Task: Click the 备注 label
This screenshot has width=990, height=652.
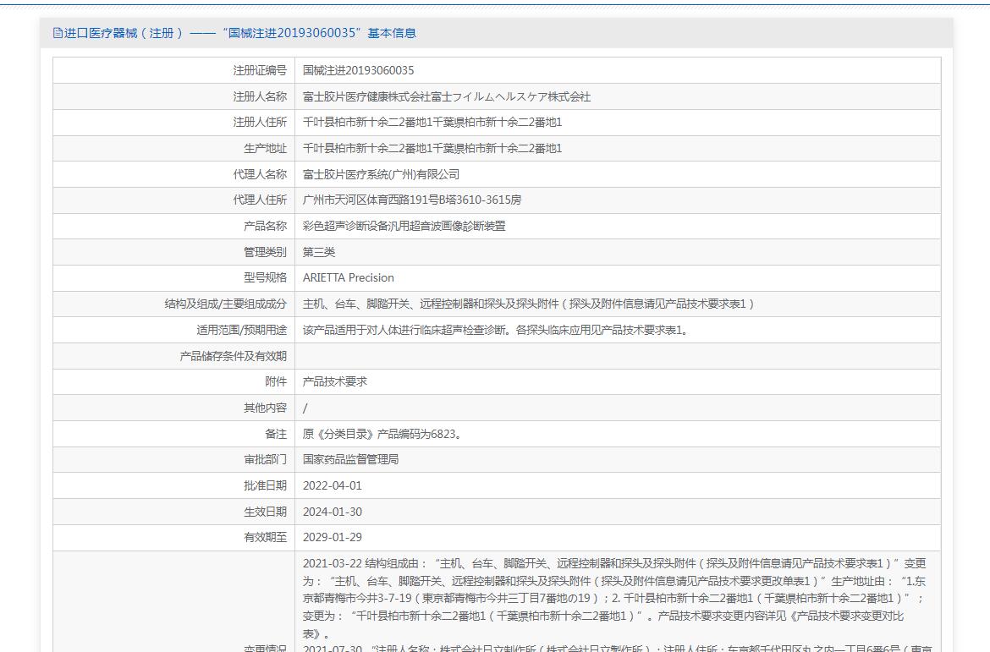Action: (276, 434)
